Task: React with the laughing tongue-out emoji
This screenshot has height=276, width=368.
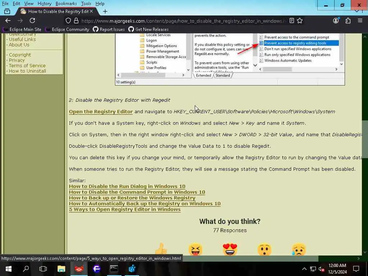Action: (x=195, y=249)
